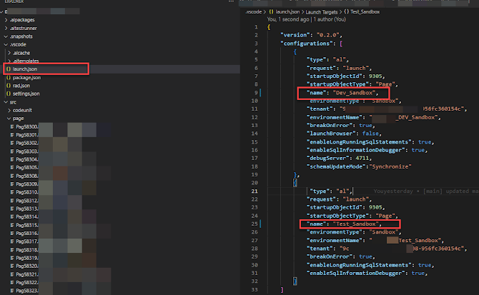This screenshot has width=479, height=295.
Task: Click the settings.json file icon
Action: tap(8, 94)
